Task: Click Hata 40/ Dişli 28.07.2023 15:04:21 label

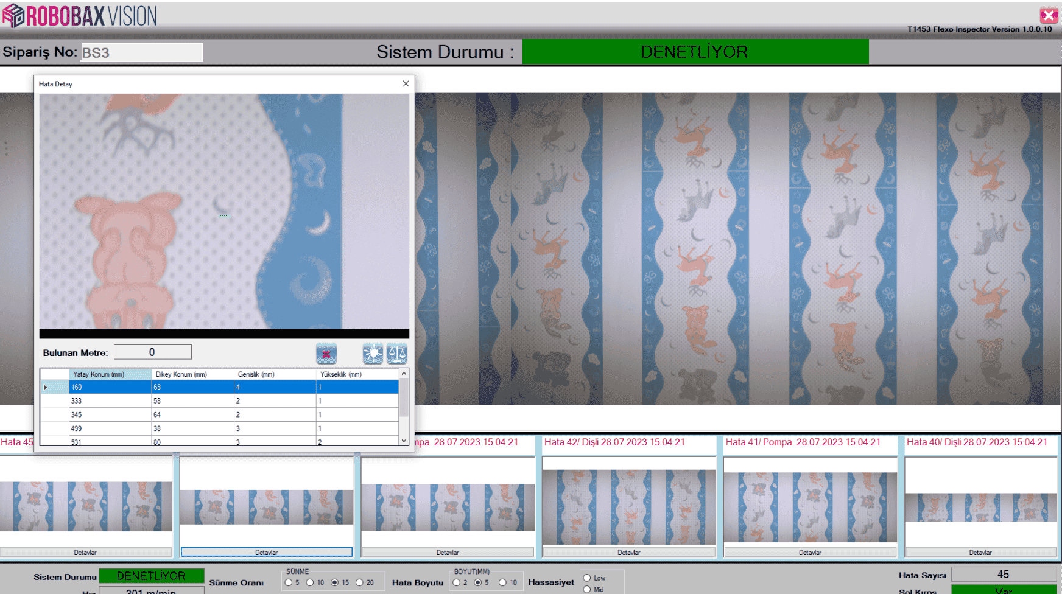Action: 977,442
